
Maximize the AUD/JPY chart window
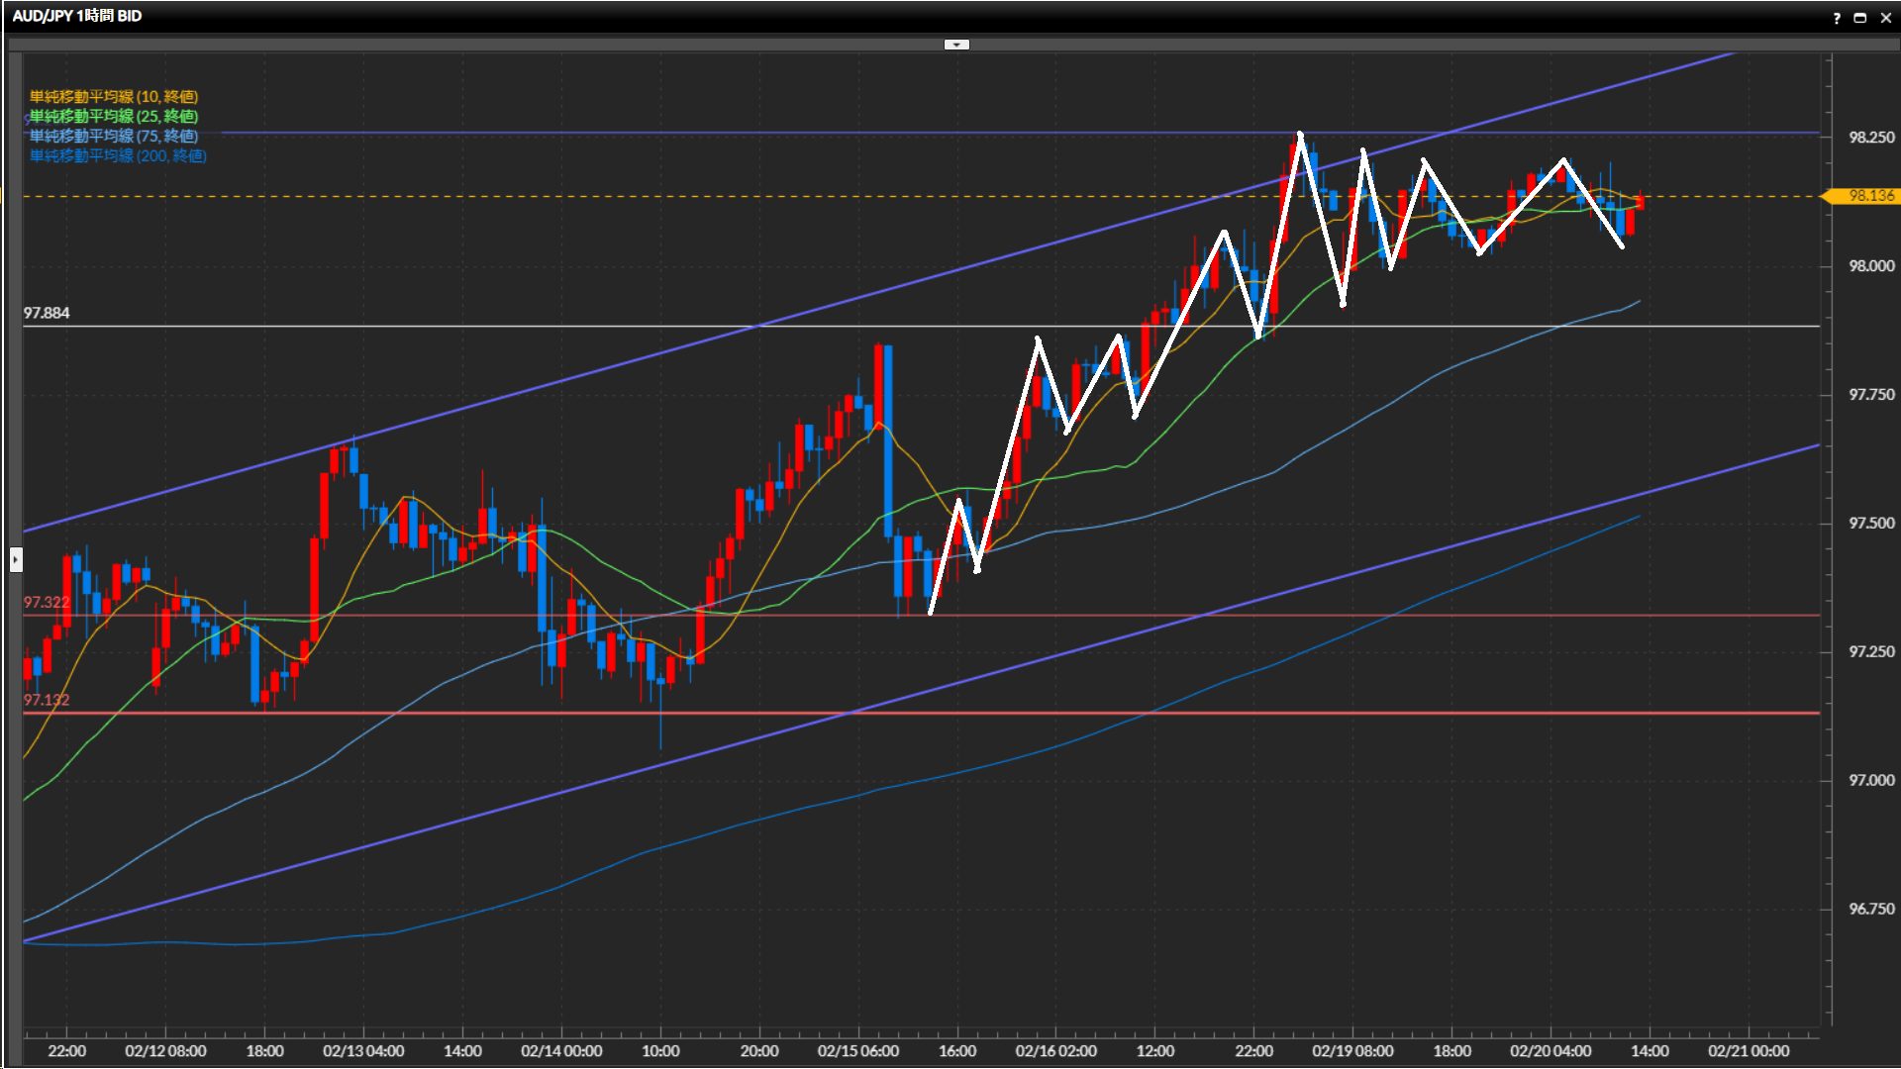pyautogui.click(x=1859, y=18)
